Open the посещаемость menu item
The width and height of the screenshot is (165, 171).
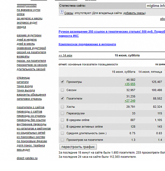tap(27, 5)
